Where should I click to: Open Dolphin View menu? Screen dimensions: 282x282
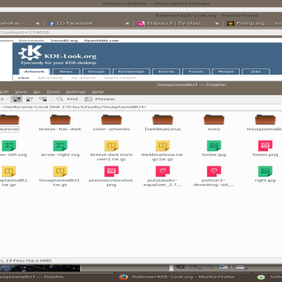pyautogui.click(x=21, y=92)
